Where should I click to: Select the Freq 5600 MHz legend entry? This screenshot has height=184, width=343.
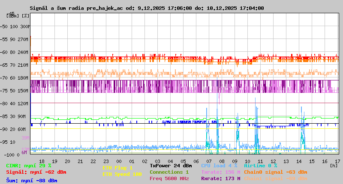point(169,178)
